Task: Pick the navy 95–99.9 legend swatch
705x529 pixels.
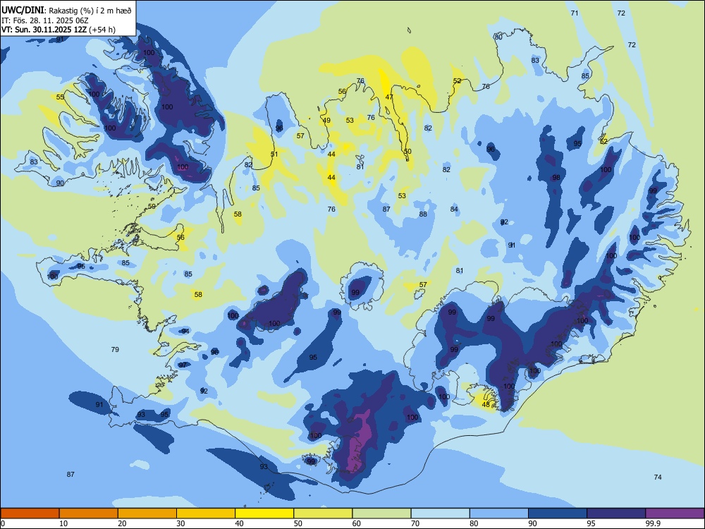Action: coord(616,513)
